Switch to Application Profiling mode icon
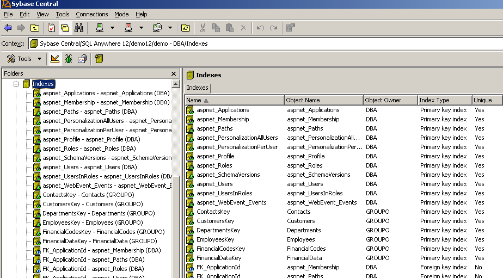Viewport: 503px width, 278px height. coord(82,59)
